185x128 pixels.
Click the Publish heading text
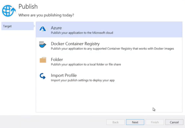28,6
